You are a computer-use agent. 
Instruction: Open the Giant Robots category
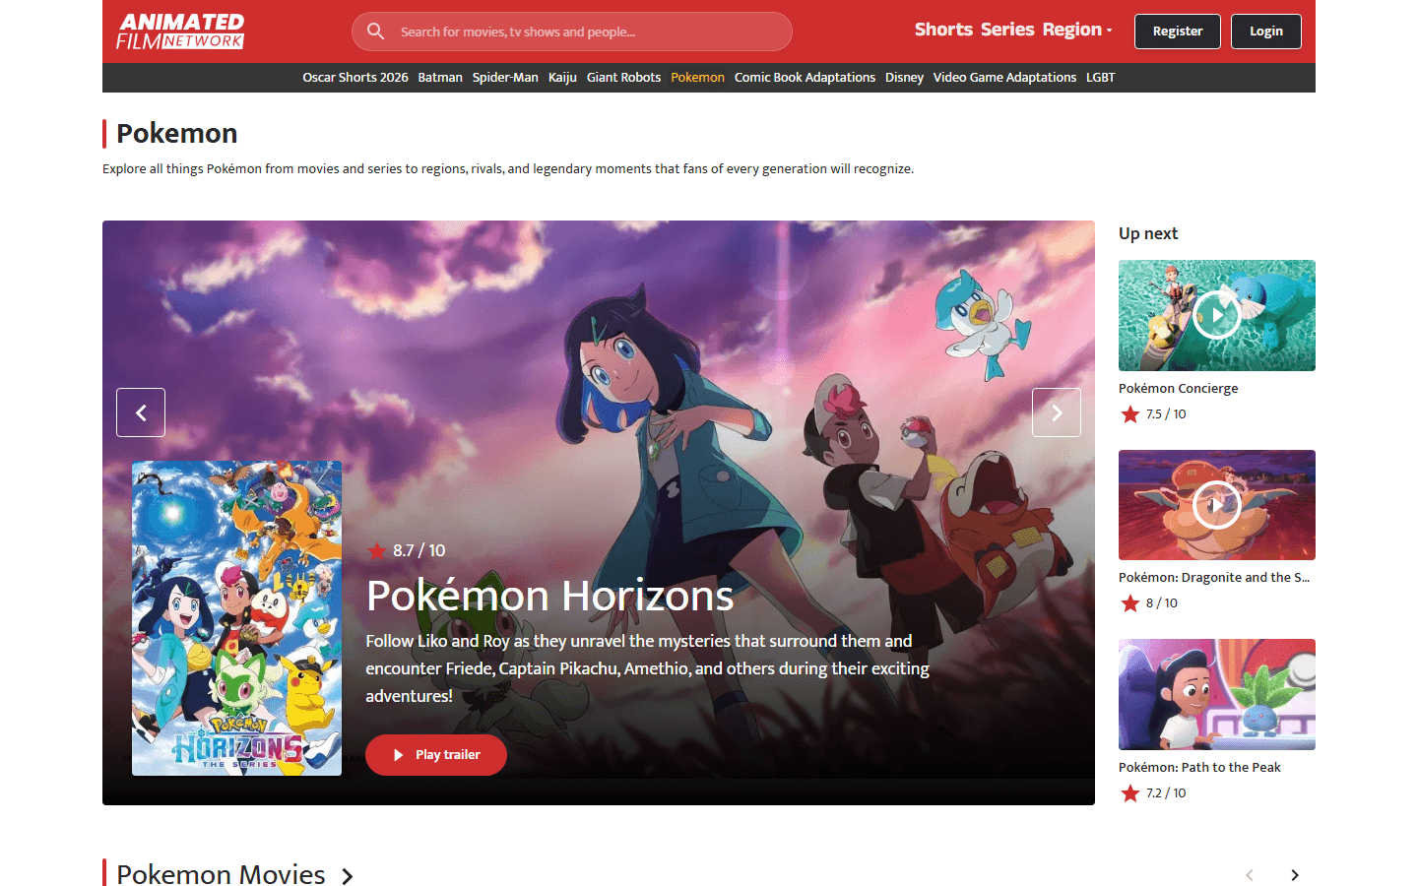pyautogui.click(x=623, y=78)
